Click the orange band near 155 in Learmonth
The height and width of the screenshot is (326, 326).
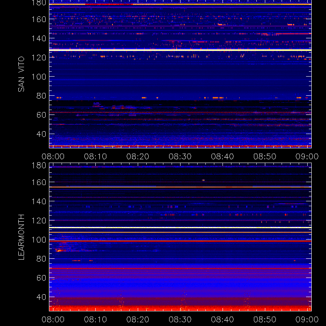(x=180, y=187)
